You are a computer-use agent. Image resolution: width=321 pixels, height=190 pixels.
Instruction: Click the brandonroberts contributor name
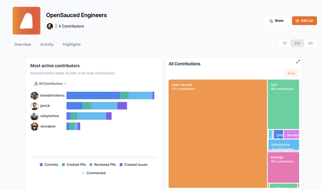(x=53, y=95)
